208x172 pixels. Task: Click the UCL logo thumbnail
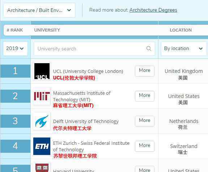click(42, 71)
